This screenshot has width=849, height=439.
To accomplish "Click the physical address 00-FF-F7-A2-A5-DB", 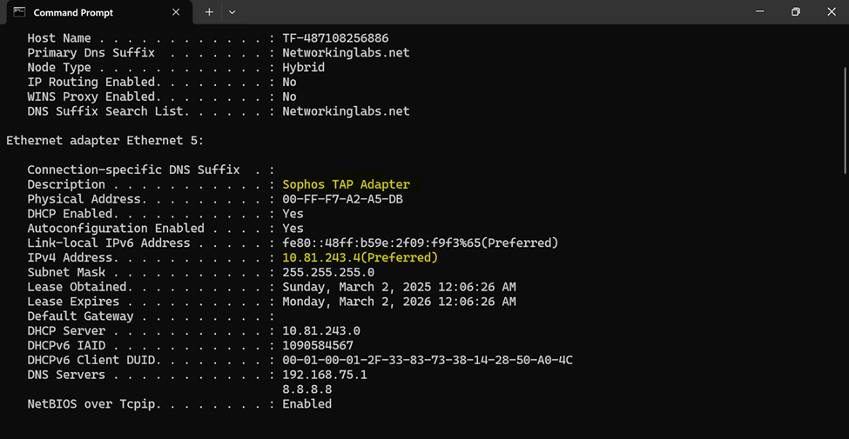I will [343, 199].
